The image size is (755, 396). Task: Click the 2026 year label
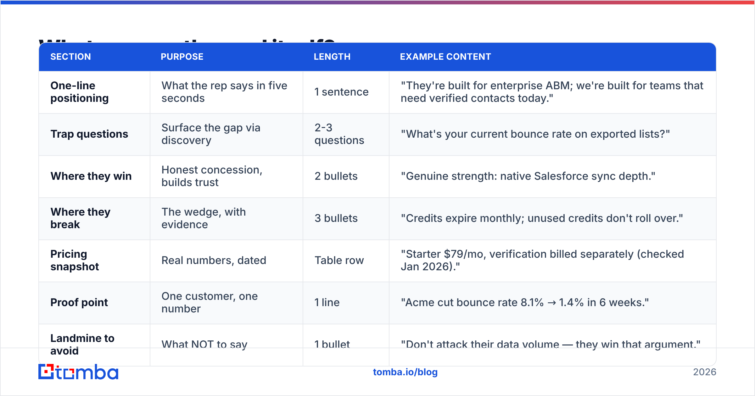pos(705,372)
